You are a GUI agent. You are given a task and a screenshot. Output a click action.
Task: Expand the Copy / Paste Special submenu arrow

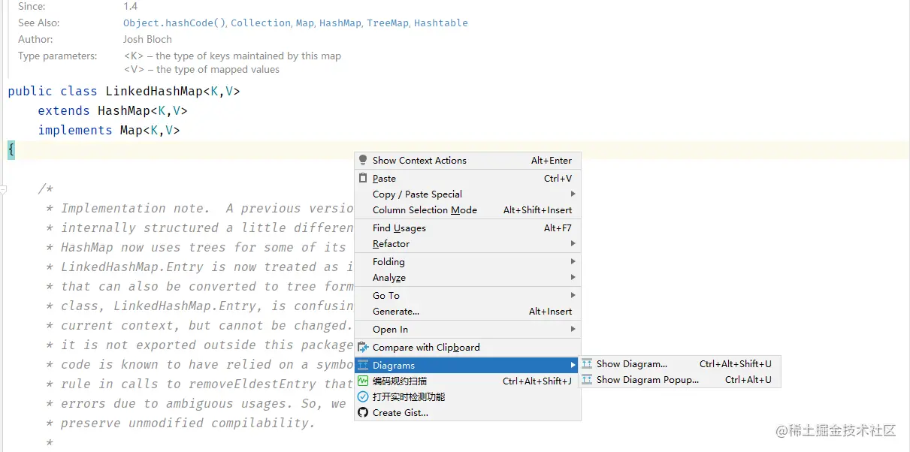pos(573,194)
